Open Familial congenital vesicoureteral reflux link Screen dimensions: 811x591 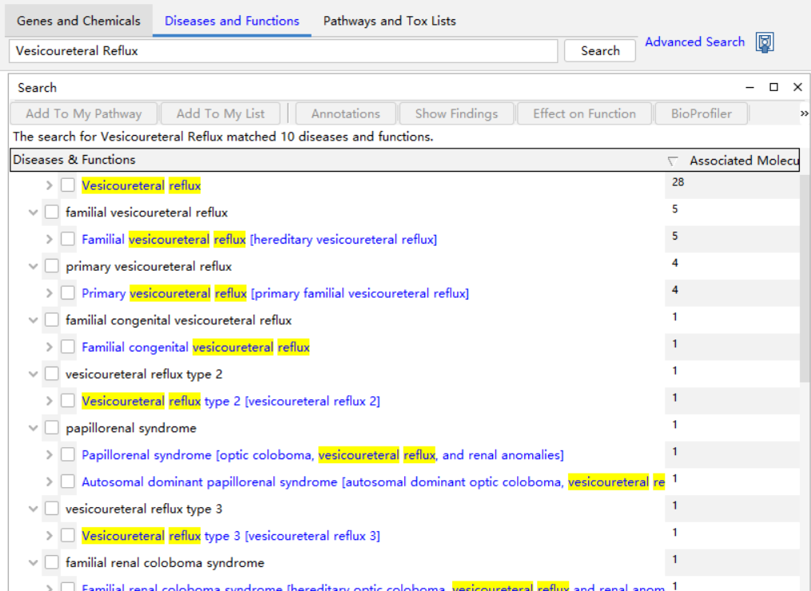click(195, 347)
